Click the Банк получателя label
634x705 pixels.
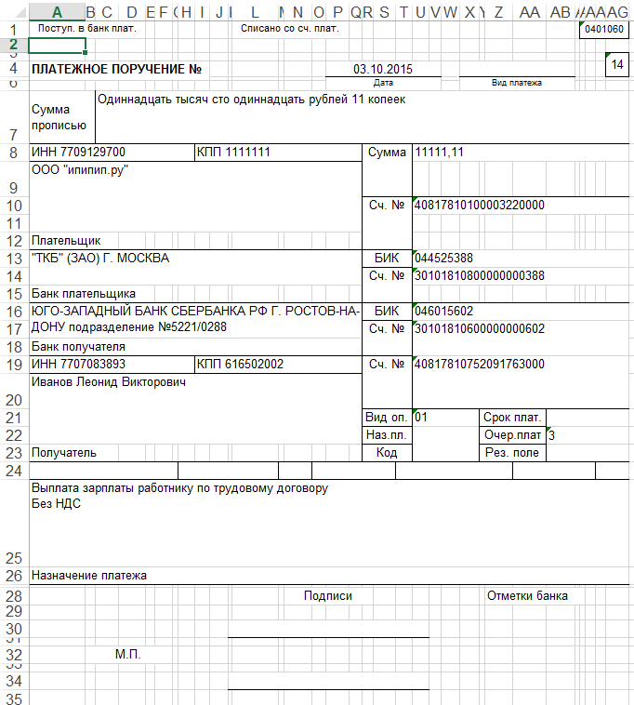pos(78,347)
